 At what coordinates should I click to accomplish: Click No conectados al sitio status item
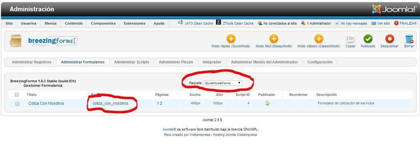click(277, 23)
